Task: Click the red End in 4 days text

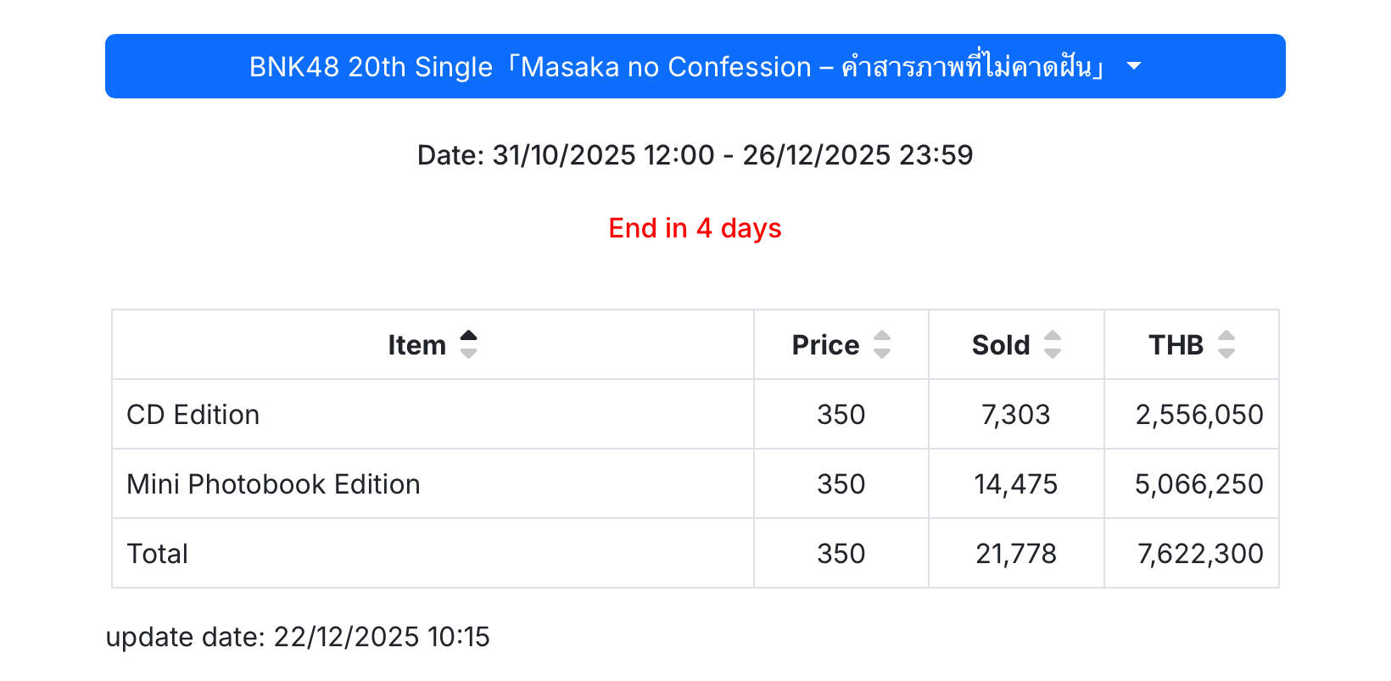Action: coord(695,228)
